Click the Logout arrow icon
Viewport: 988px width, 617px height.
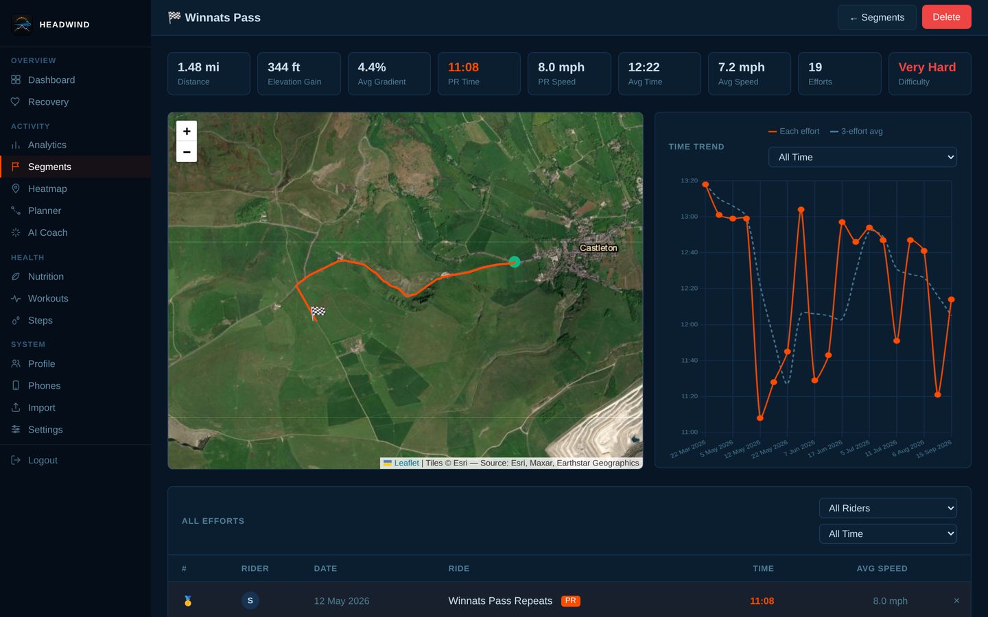click(16, 461)
